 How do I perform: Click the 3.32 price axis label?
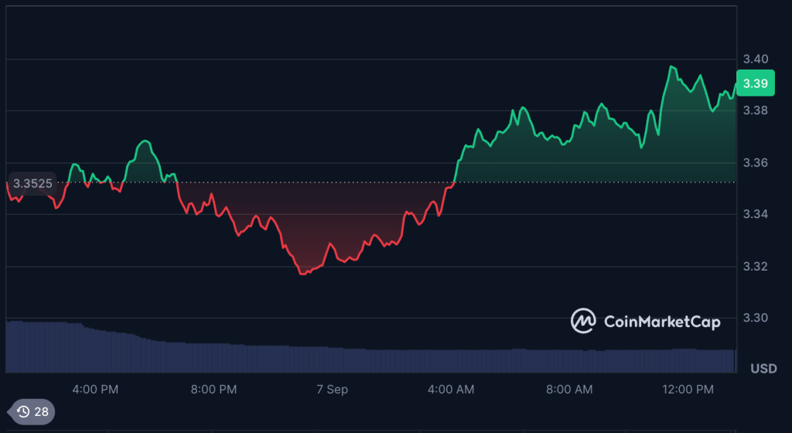(x=755, y=266)
